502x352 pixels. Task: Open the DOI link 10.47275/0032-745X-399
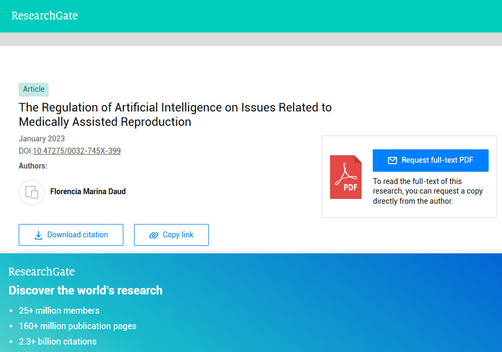pos(77,151)
